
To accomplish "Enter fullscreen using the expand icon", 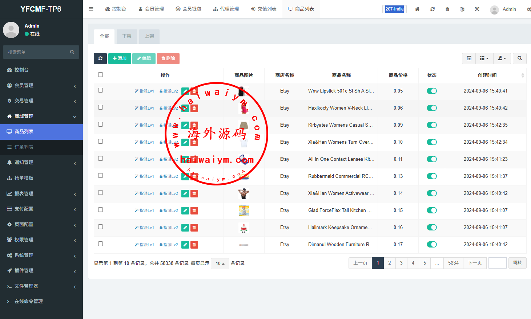I will [x=477, y=9].
